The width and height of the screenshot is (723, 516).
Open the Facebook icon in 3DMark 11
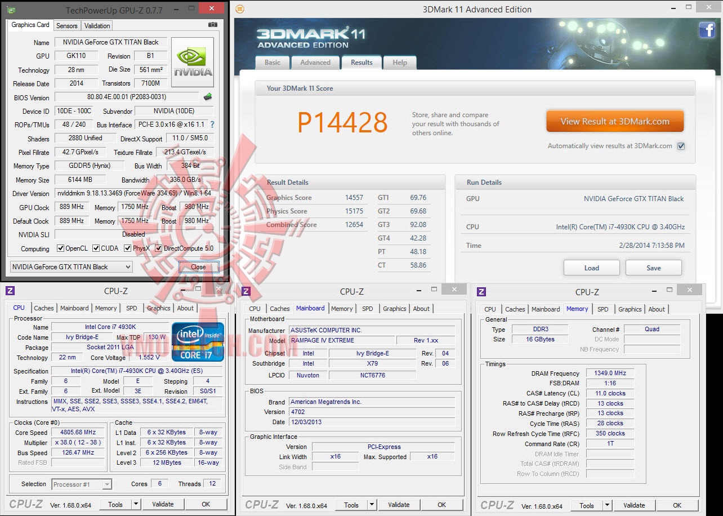tap(707, 30)
